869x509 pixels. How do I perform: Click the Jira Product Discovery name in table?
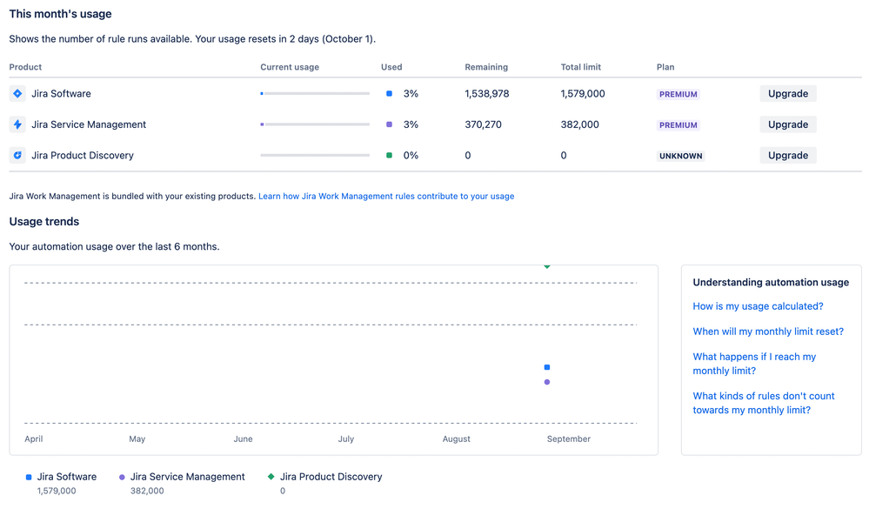[x=83, y=155]
